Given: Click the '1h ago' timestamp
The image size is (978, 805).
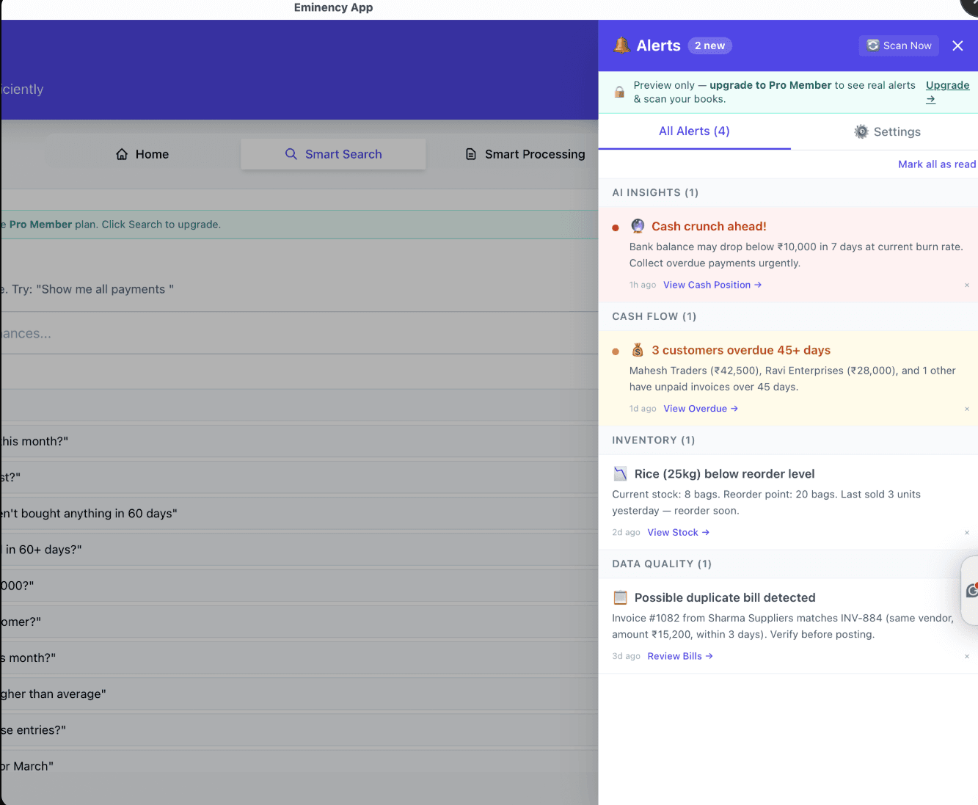Looking at the screenshot, I should tap(643, 285).
